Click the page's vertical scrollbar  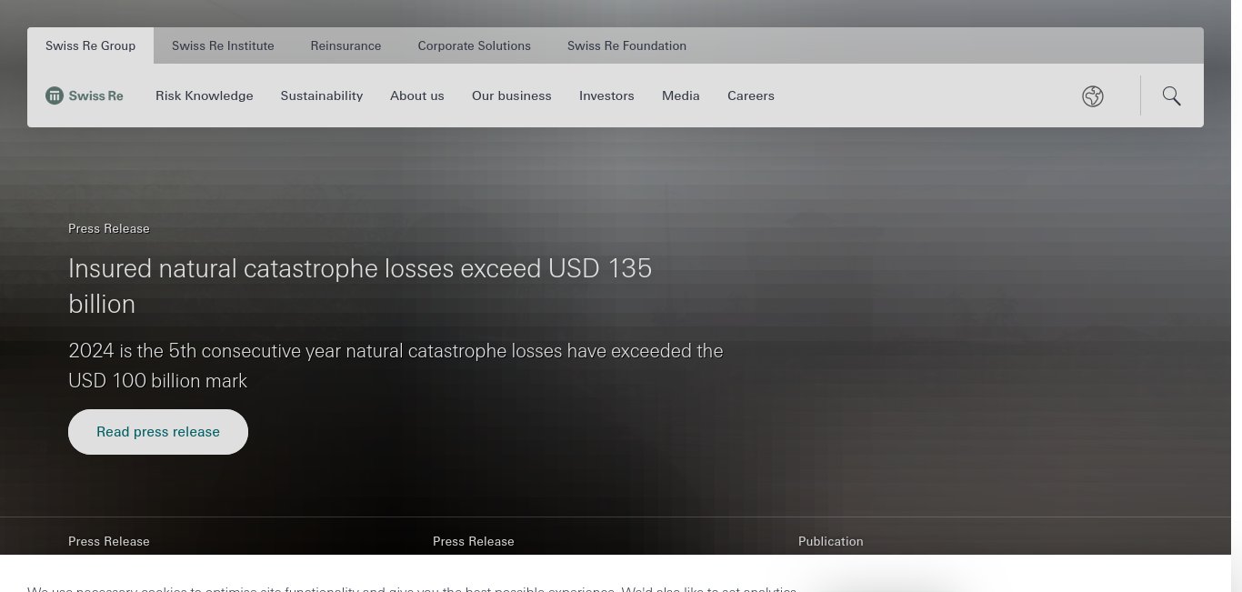coord(1237,296)
